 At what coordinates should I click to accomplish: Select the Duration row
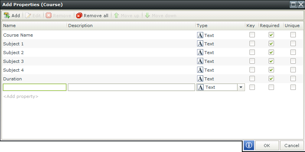coord(153,78)
